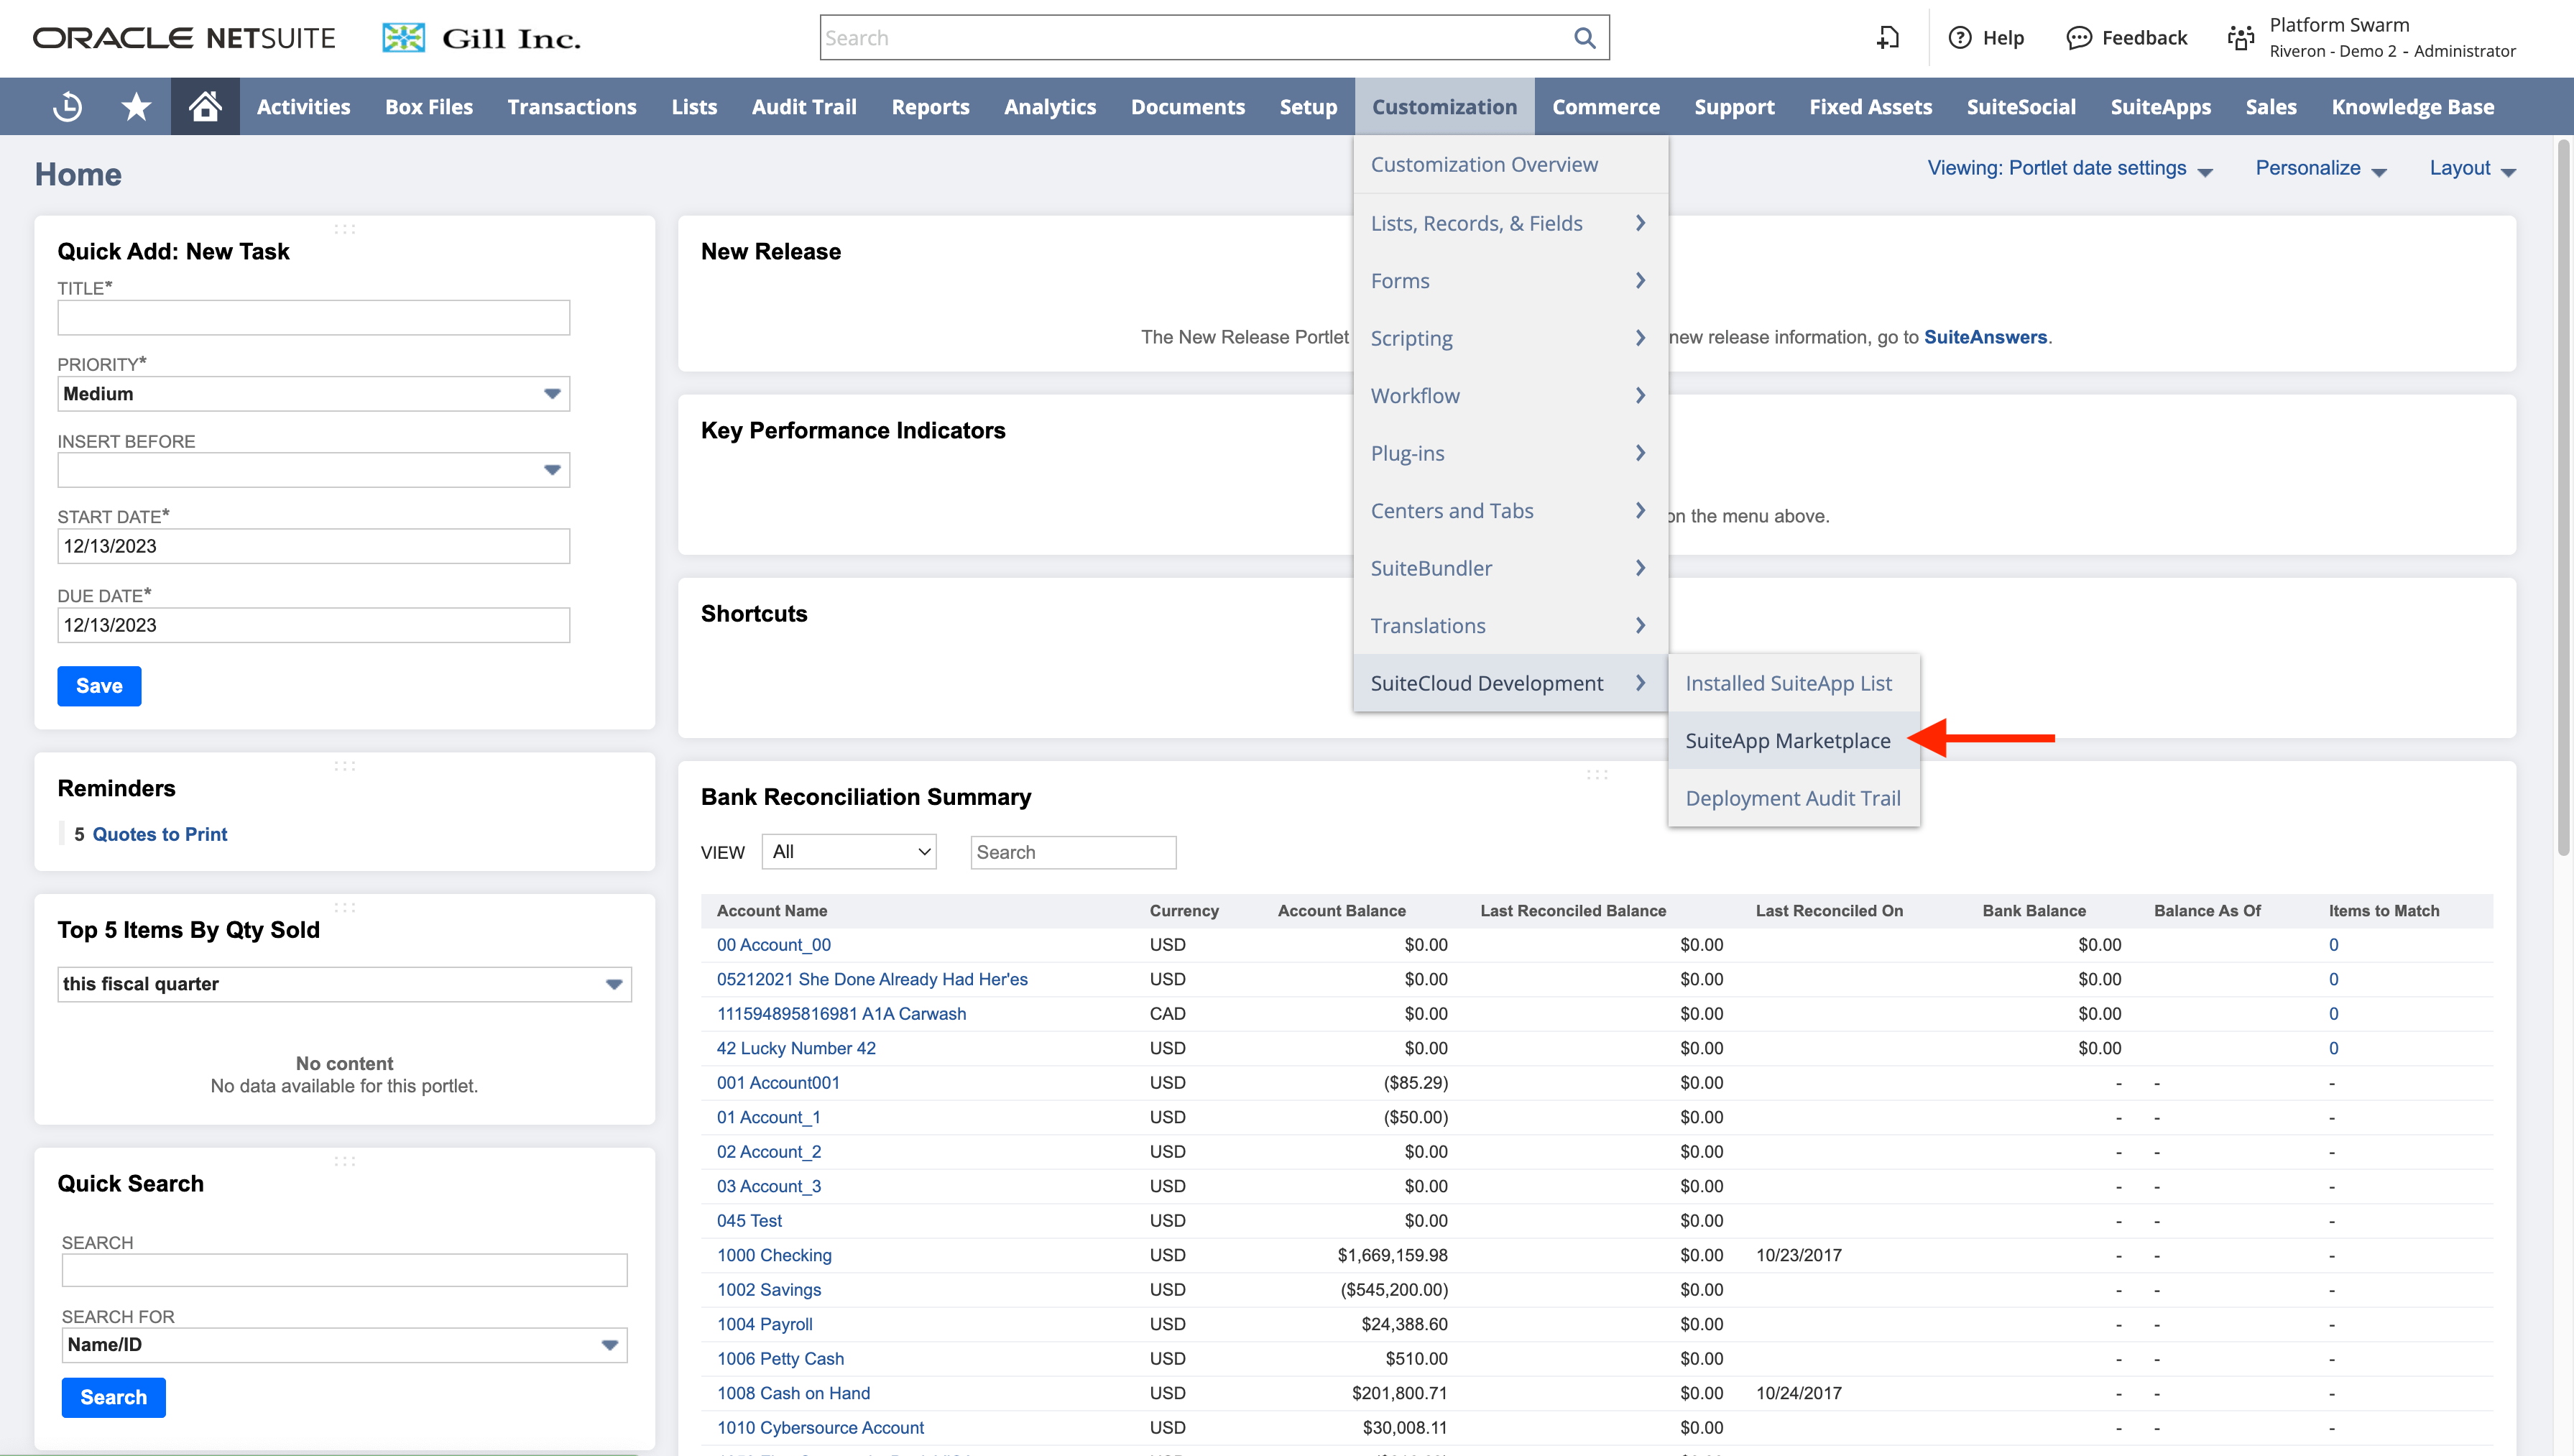The height and width of the screenshot is (1456, 2574).
Task: Open the Recent Records history icon
Action: 67,106
